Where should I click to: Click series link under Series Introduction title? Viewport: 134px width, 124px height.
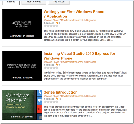point(70,96)
